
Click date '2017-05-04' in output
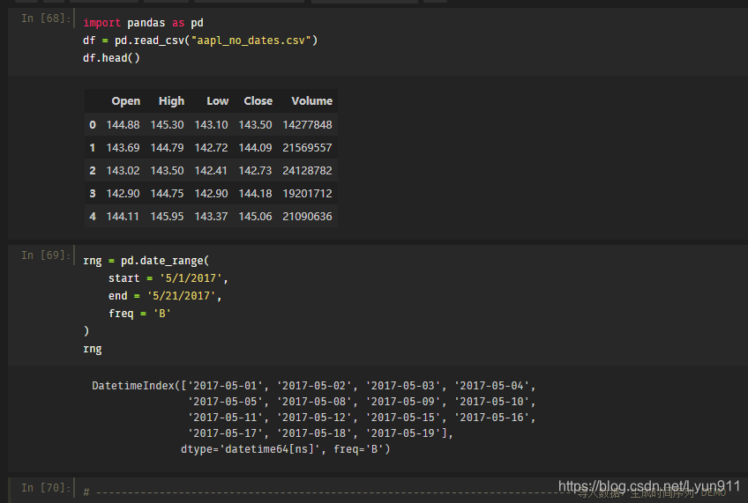[x=492, y=386]
